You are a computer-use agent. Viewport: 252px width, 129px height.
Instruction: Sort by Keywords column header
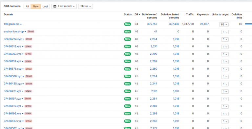(x=203, y=14)
